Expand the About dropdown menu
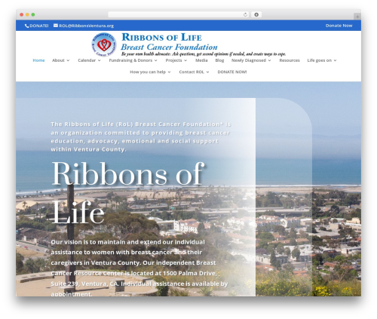This screenshot has width=377, height=319. tap(61, 60)
